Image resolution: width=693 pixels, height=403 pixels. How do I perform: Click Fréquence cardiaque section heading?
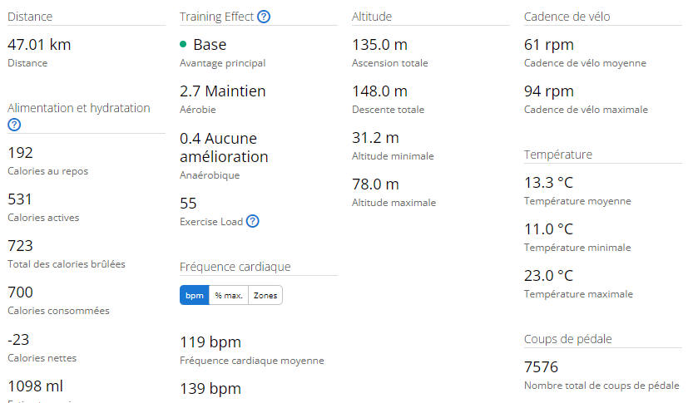[x=235, y=267]
